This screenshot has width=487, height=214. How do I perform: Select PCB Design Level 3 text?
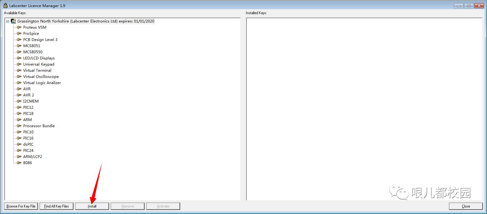(40, 40)
